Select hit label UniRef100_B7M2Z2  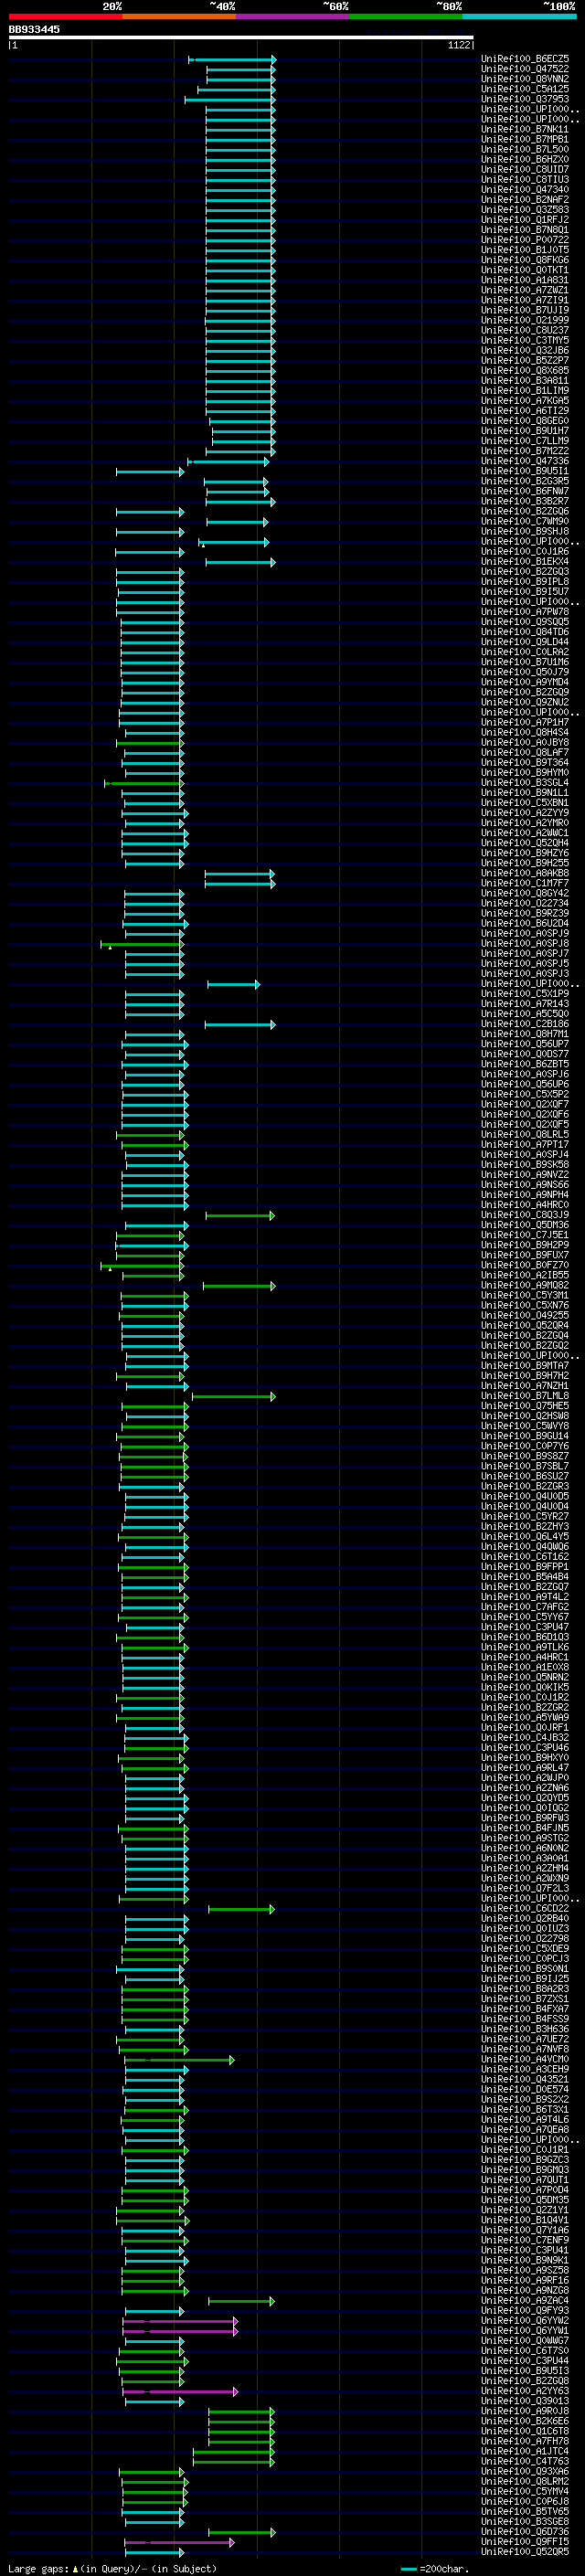click(x=525, y=451)
